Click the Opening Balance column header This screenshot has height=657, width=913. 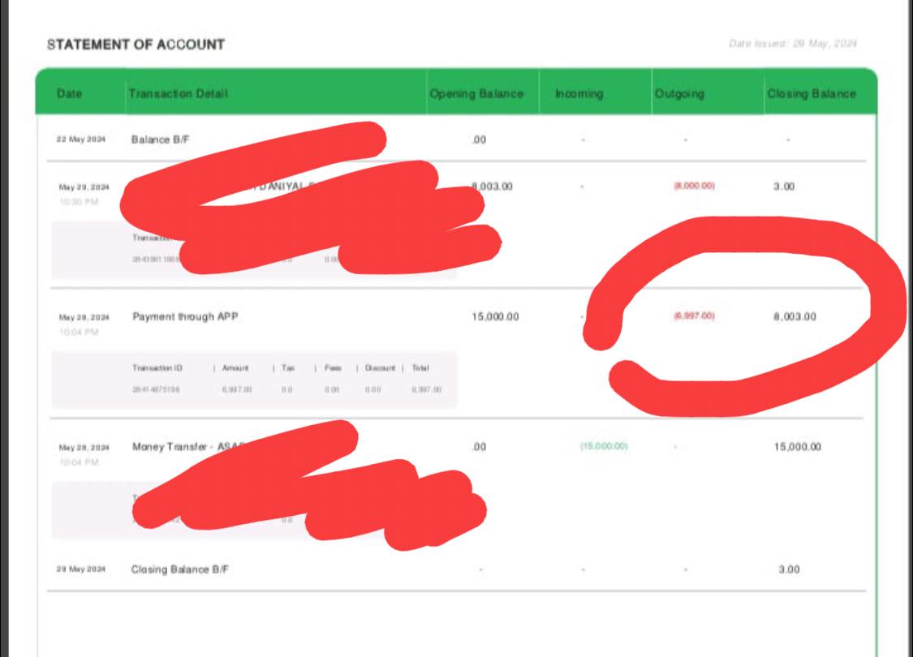point(476,94)
